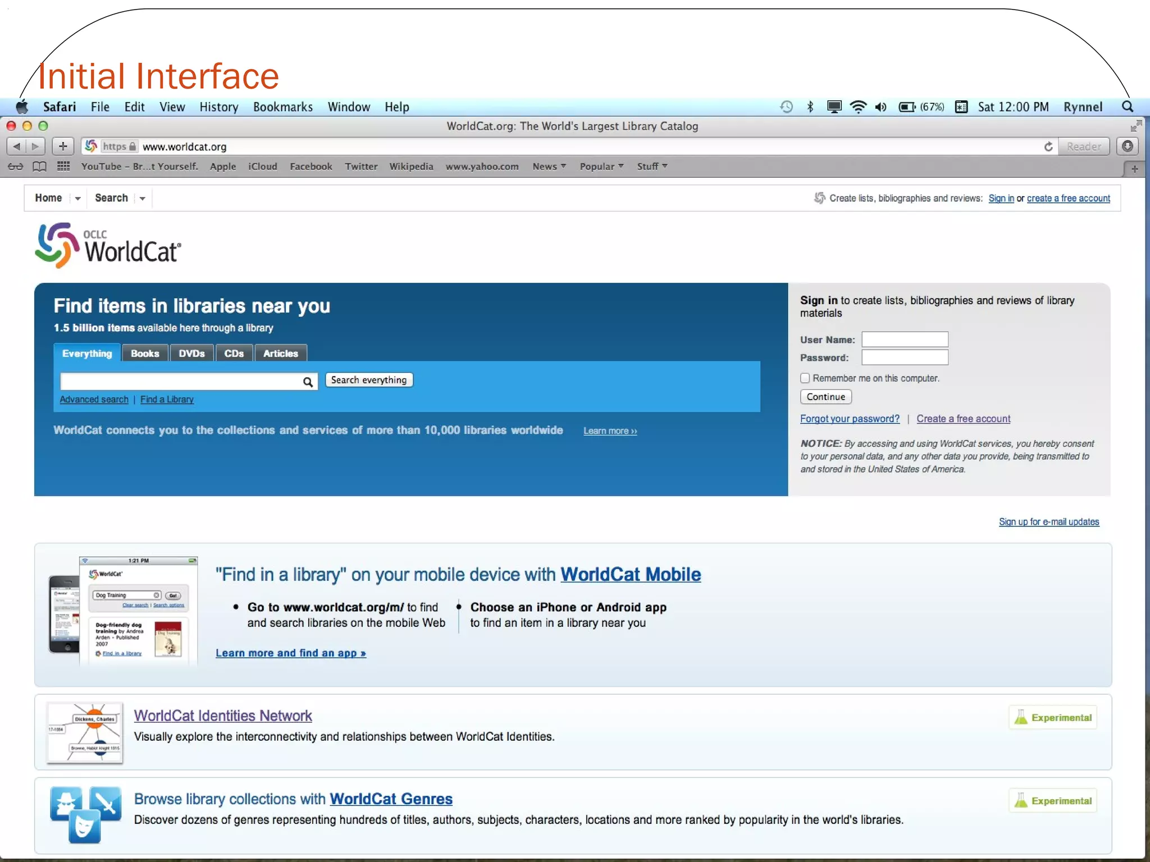Open the Find a Library link
Viewport: 1150px width, 862px height.
[167, 400]
